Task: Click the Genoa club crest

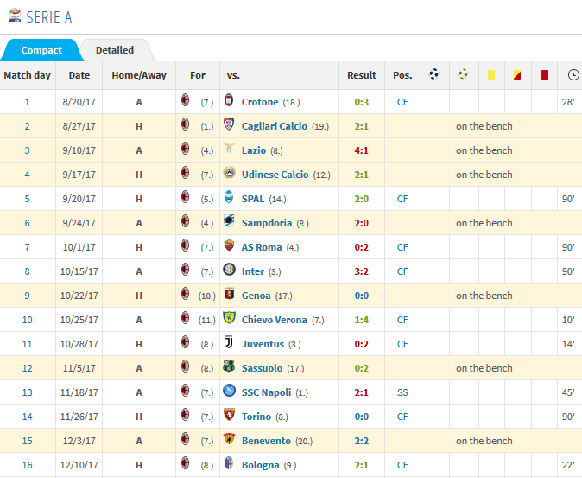Action: pos(229,293)
